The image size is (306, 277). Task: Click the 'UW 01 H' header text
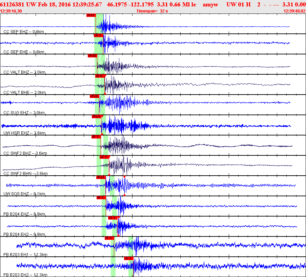point(239,4)
